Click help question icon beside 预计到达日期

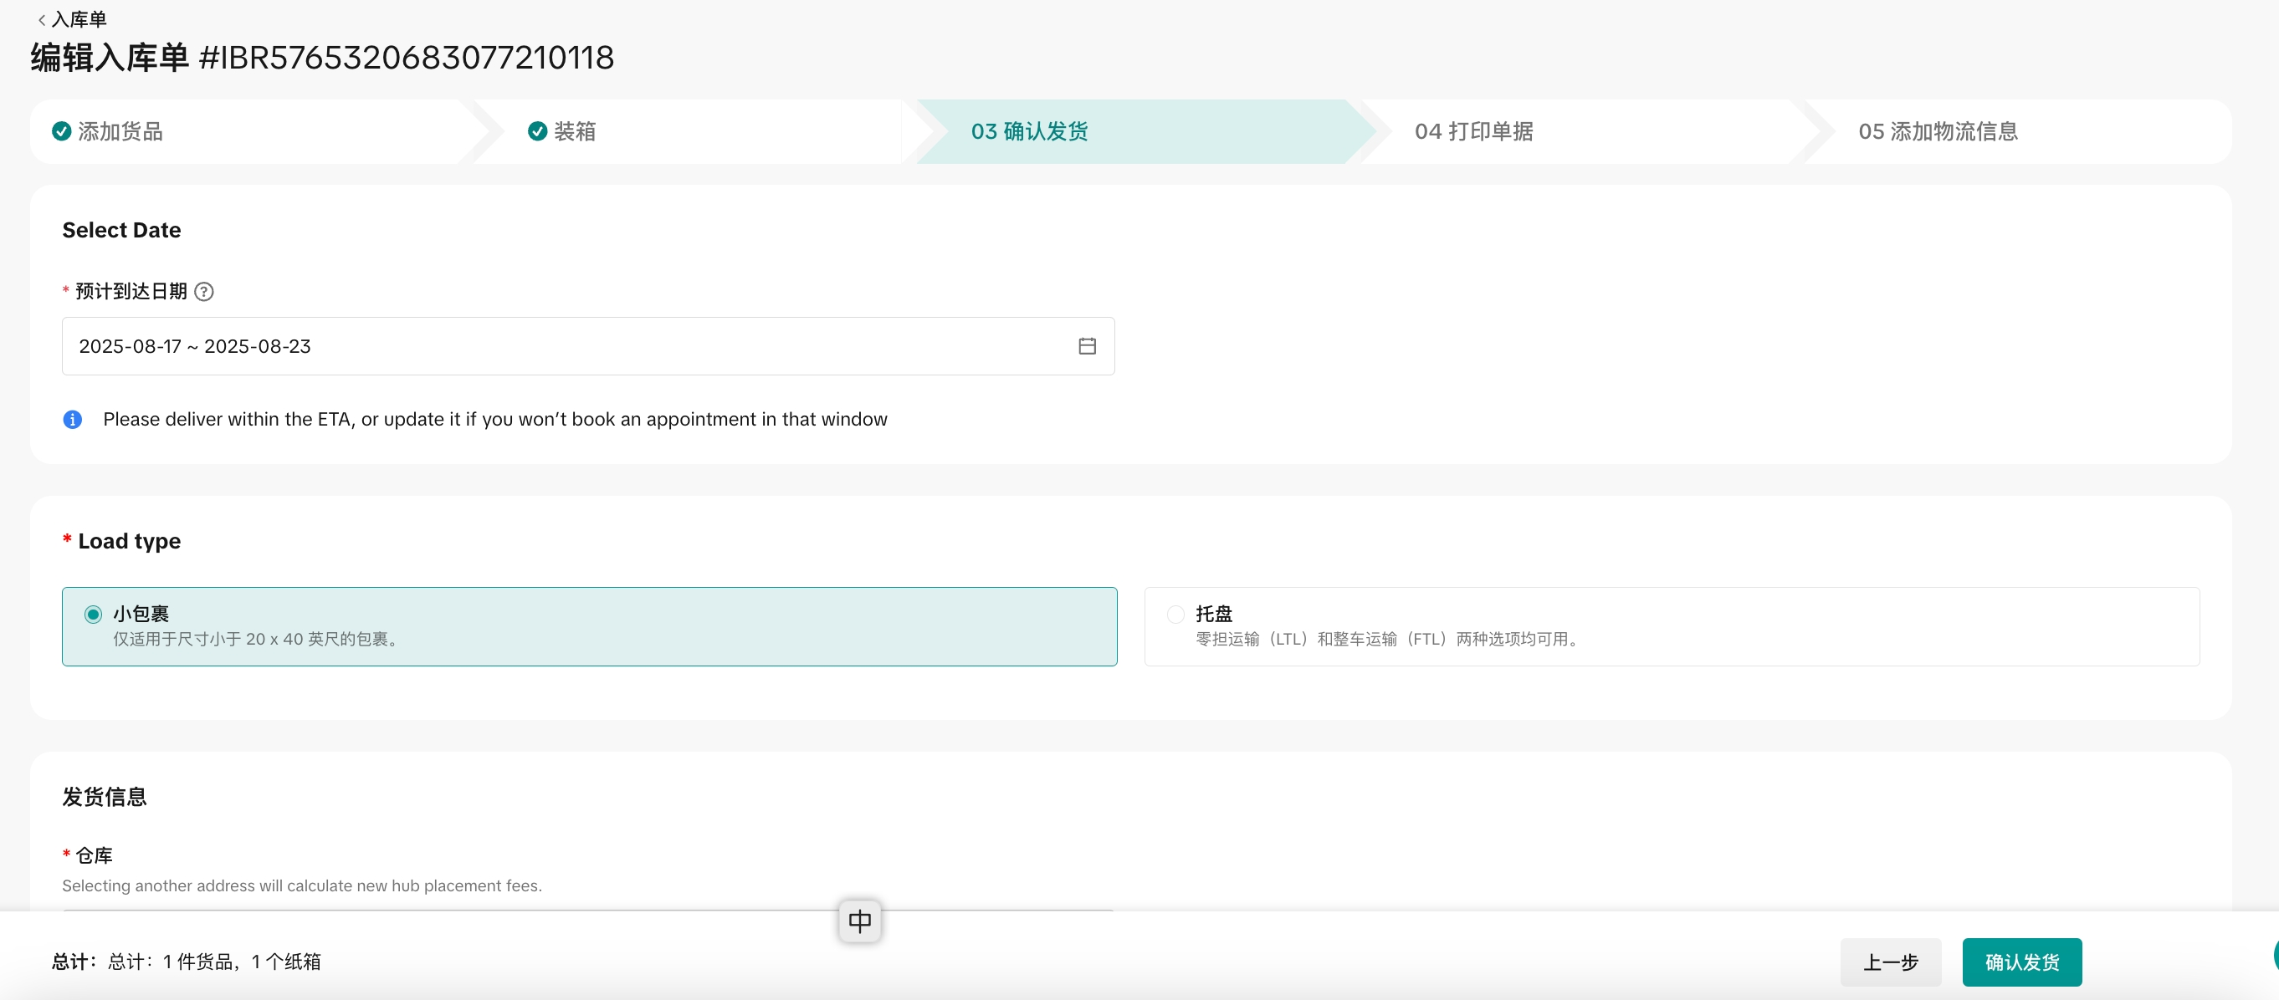point(203,292)
